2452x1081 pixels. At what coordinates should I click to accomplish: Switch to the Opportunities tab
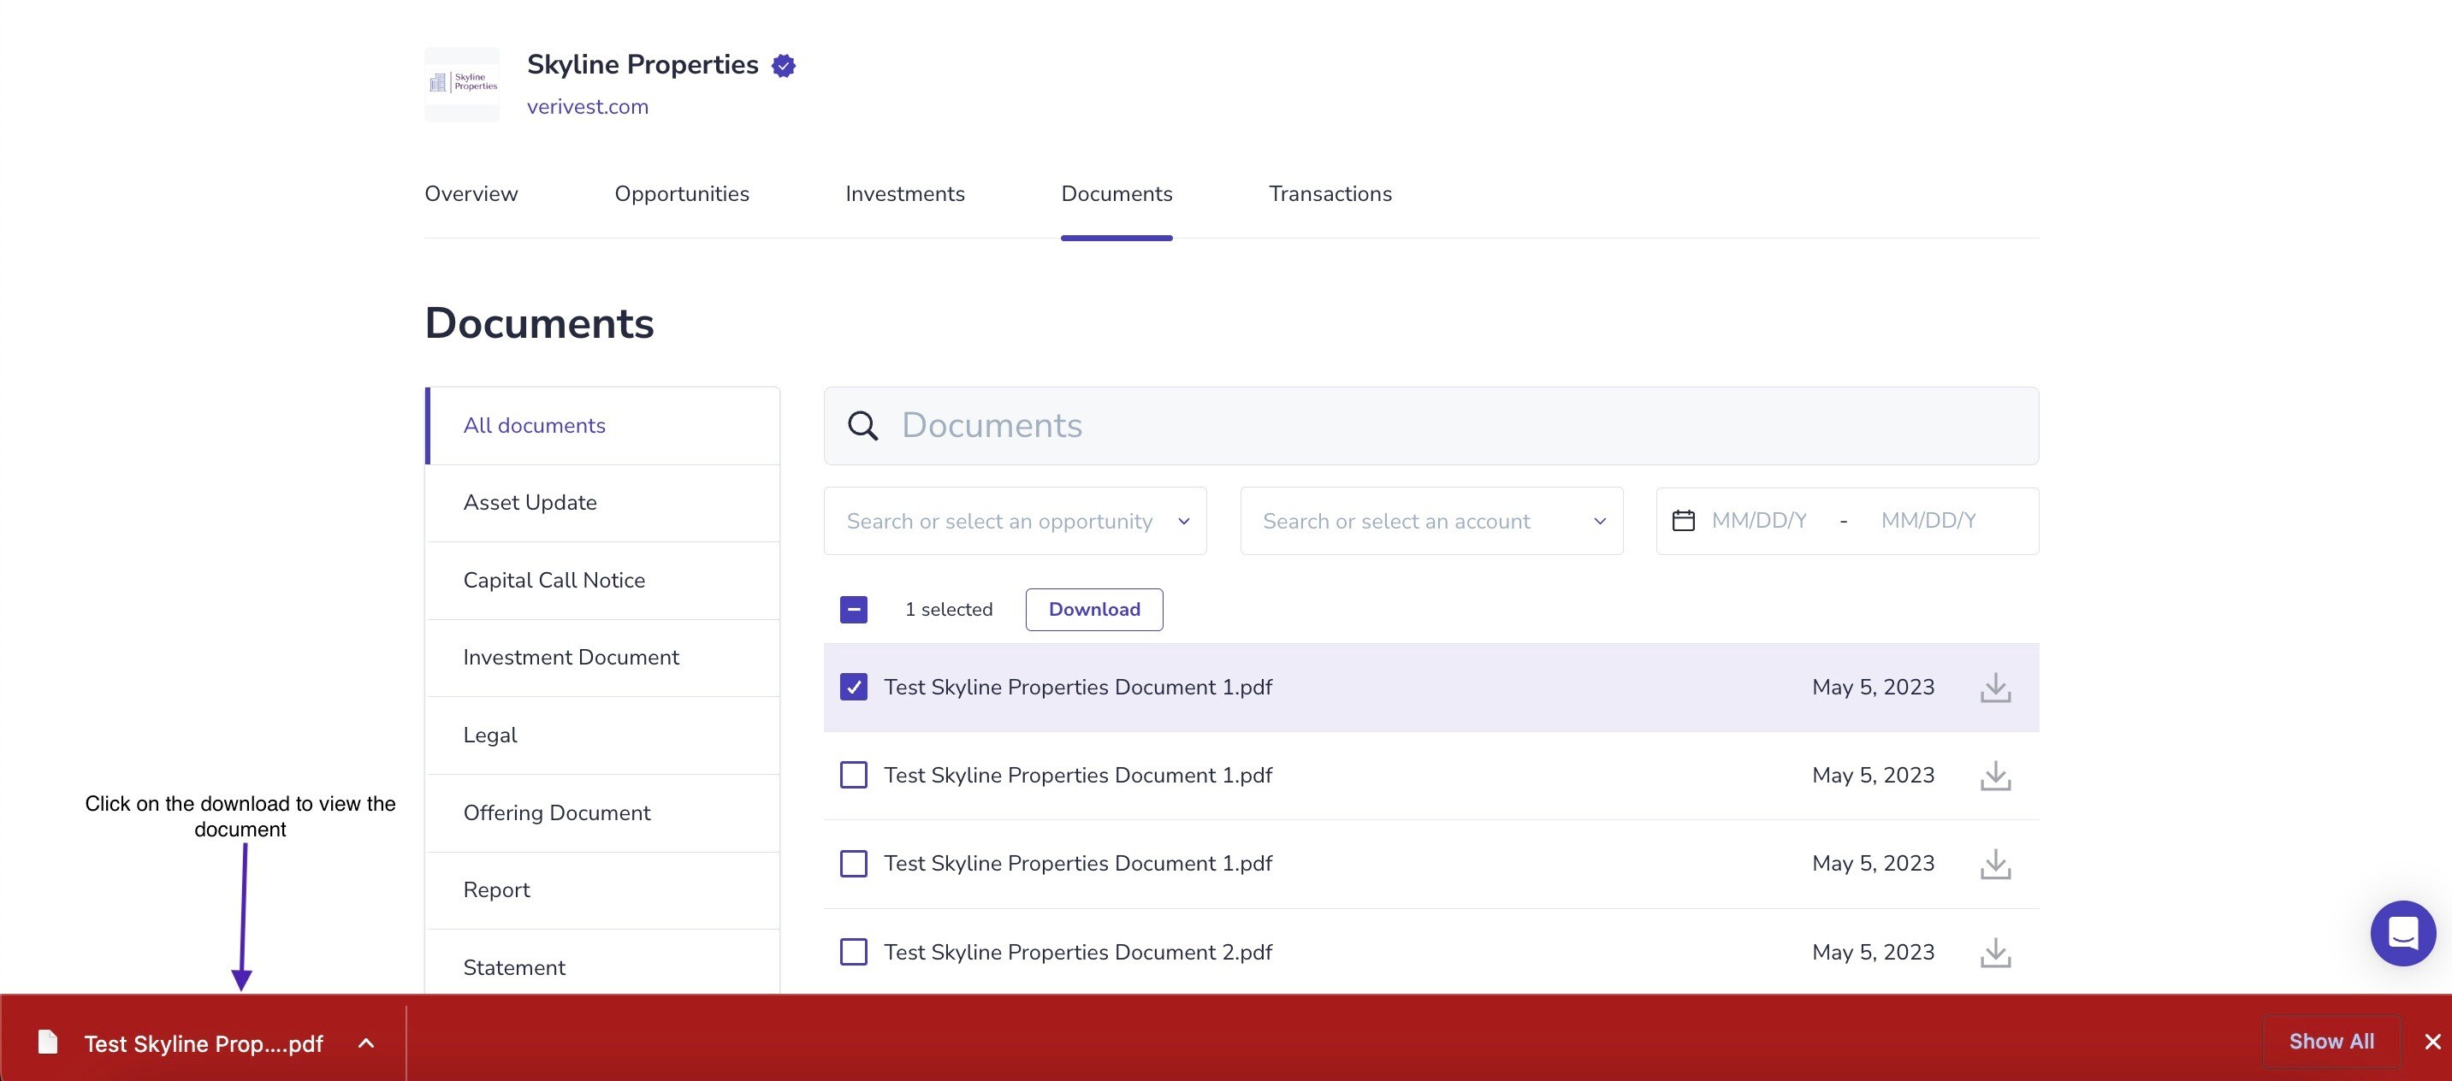[682, 193]
